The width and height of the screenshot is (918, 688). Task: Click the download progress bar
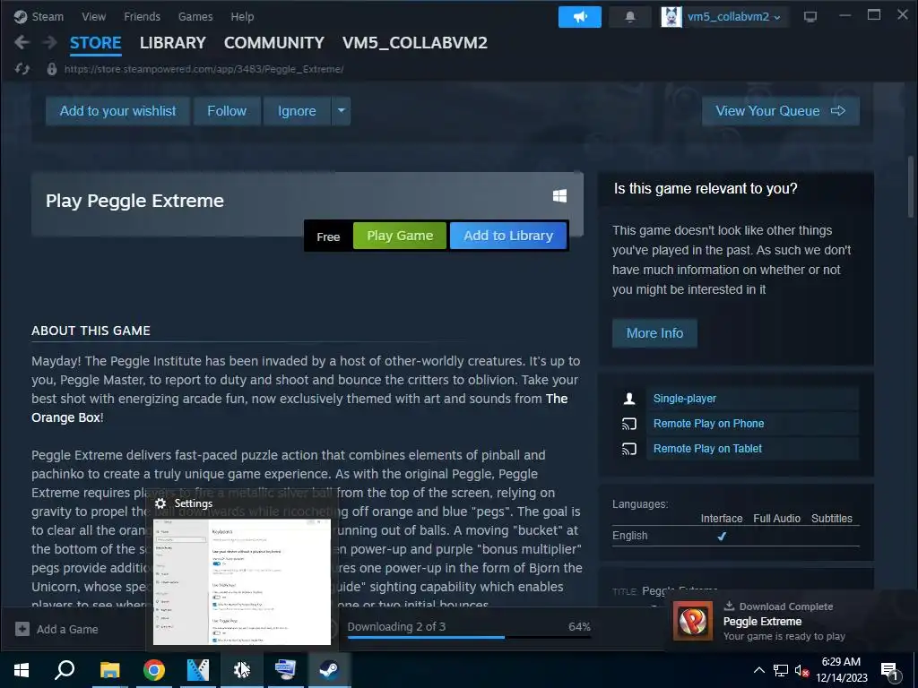point(469,637)
